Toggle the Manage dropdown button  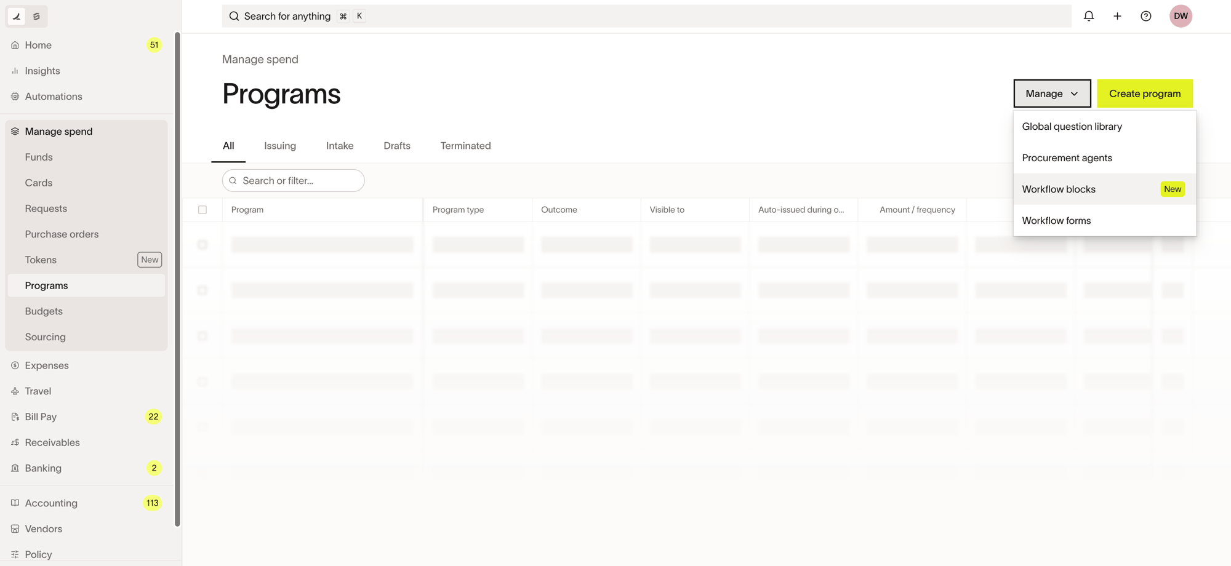(x=1052, y=94)
